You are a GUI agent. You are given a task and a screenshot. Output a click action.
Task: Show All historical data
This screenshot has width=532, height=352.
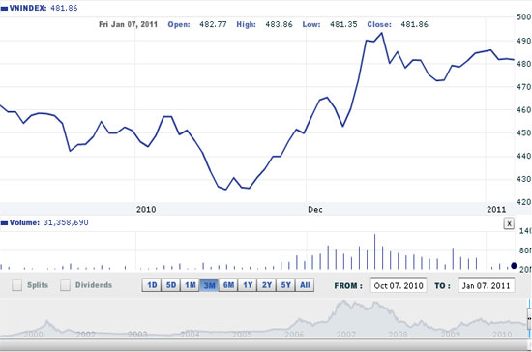tap(305, 285)
